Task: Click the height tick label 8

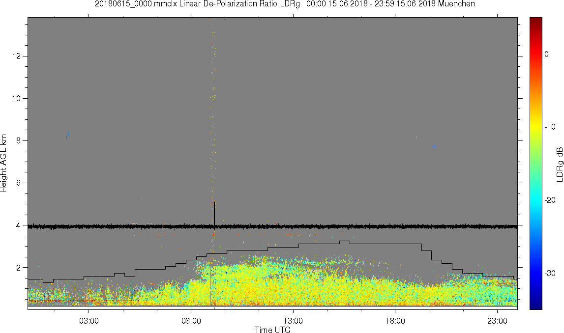Action: 18,140
